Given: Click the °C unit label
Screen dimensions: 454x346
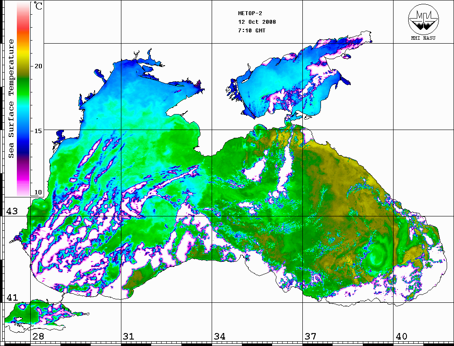Looking at the screenshot, I should click(x=38, y=6).
